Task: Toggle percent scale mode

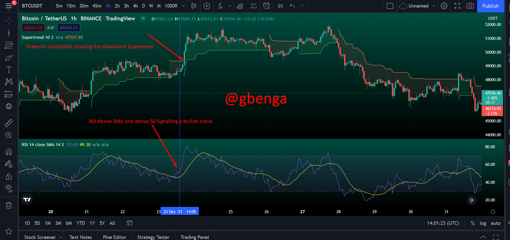Action: (473, 223)
